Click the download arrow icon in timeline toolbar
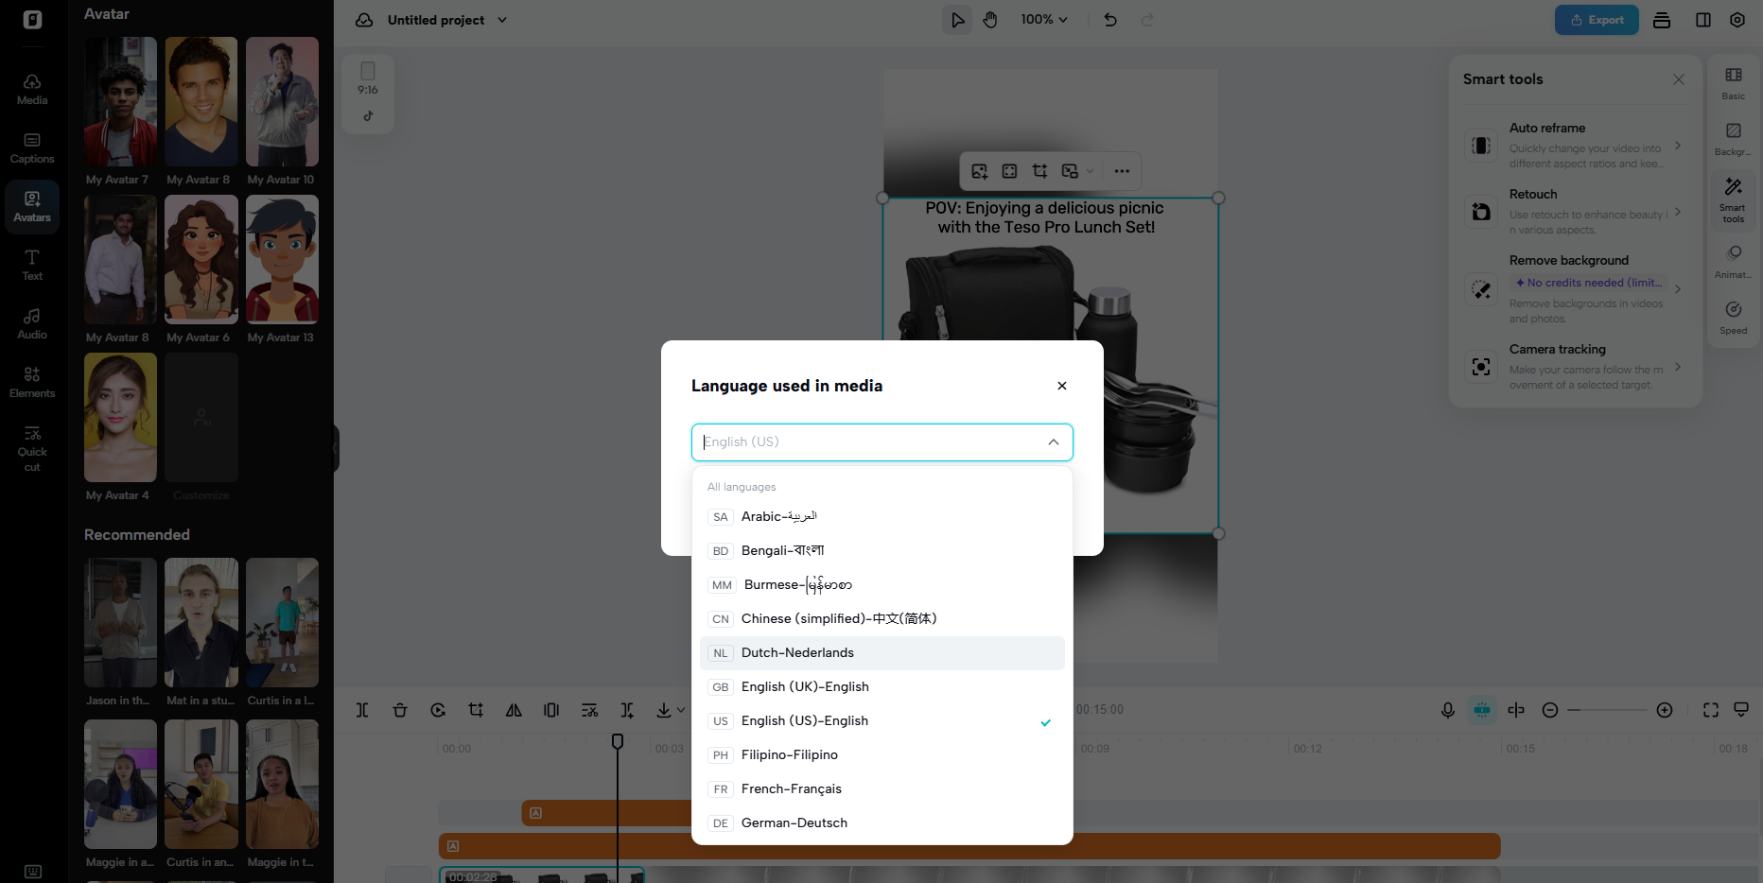 pyautogui.click(x=664, y=710)
